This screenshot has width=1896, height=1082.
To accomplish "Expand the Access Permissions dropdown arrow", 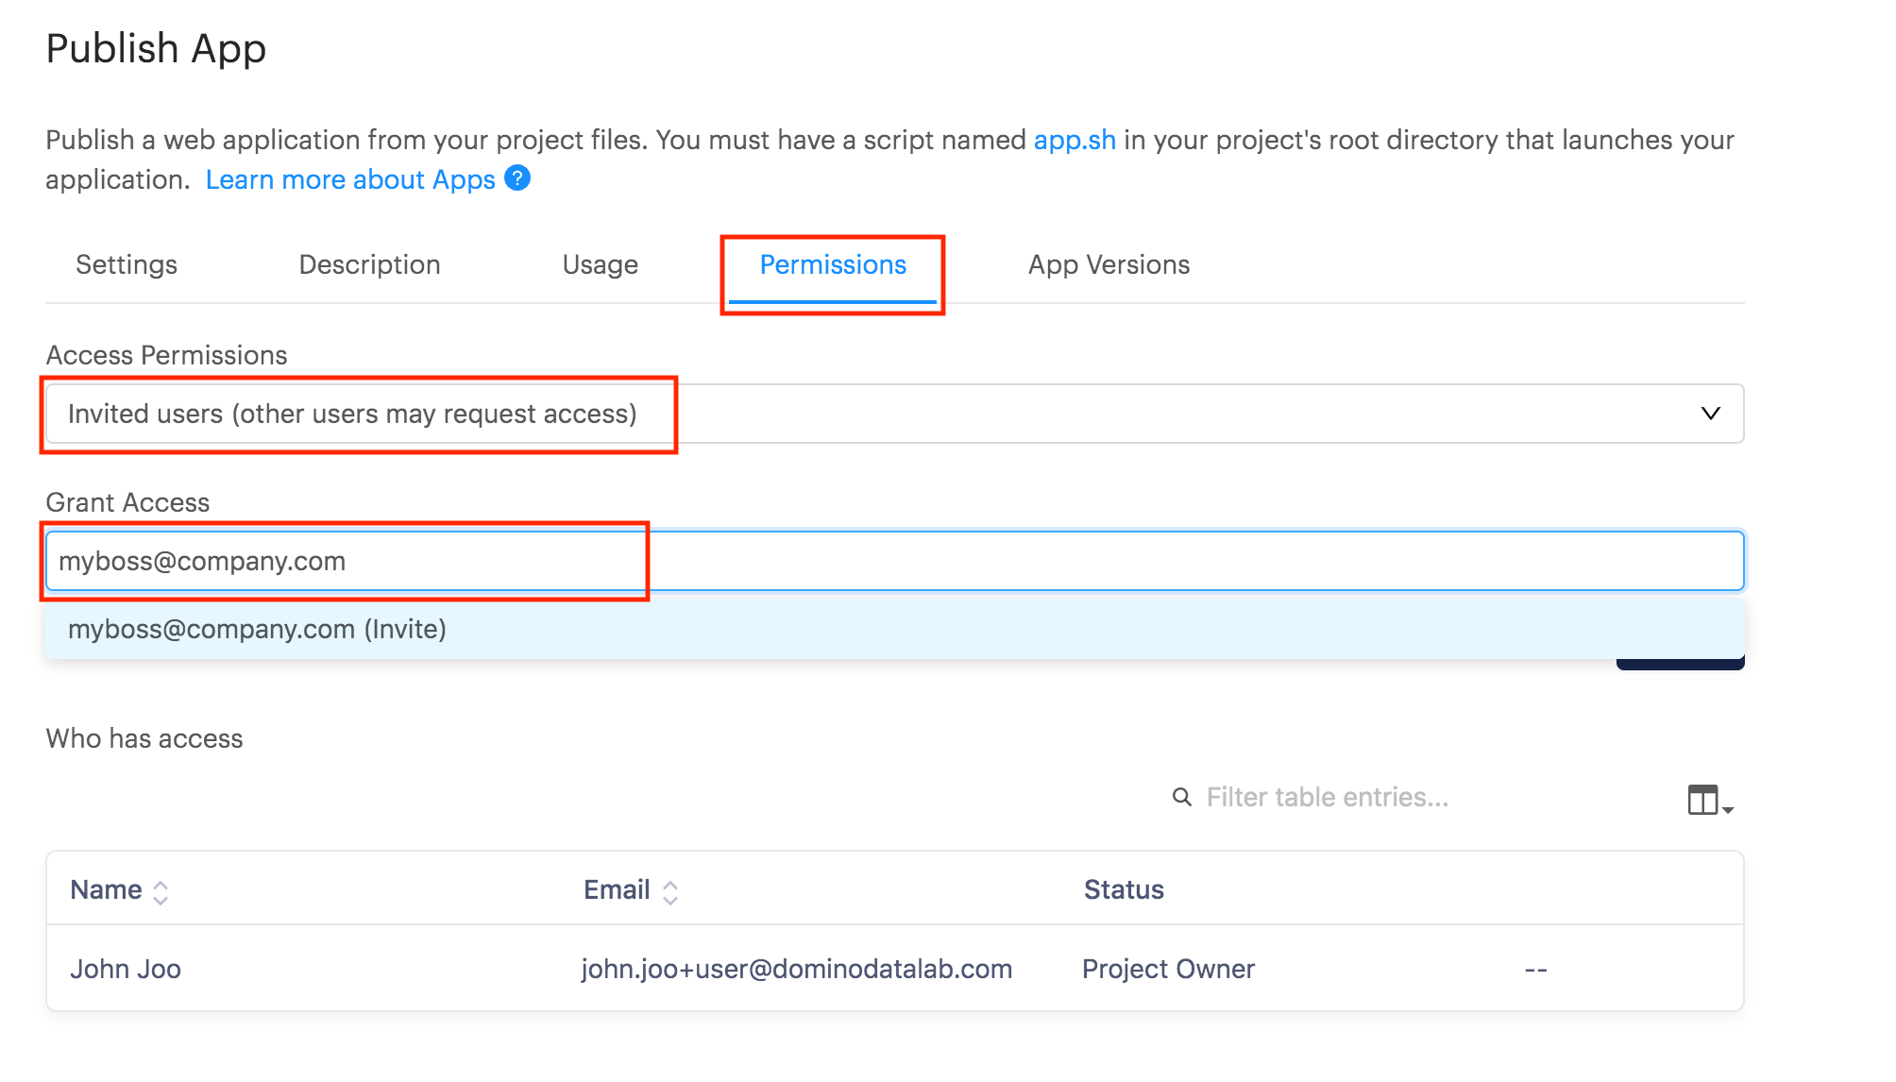I will pos(1710,414).
